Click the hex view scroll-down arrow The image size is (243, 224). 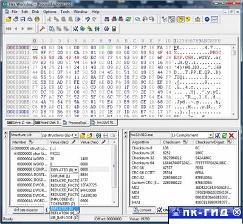click(233, 114)
